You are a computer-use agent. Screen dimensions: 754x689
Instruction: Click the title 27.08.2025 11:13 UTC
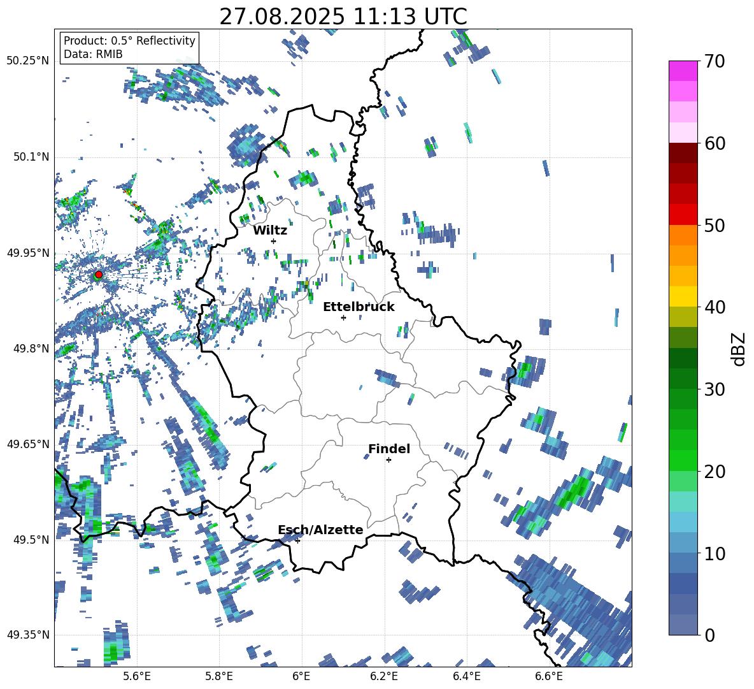343,17
